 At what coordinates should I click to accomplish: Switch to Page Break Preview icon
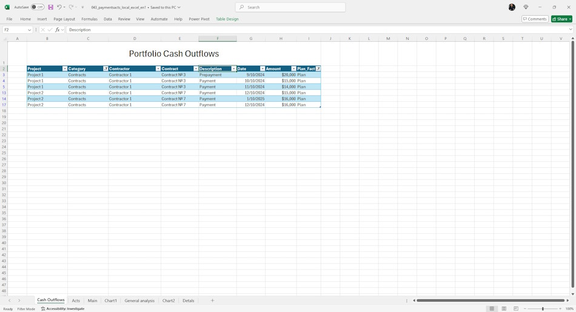point(516,309)
